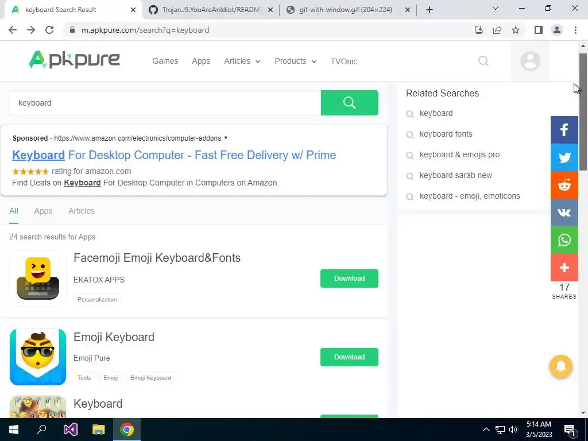The image size is (588, 441).
Task: Select related search 'keyboard - emoji, emoticons'
Action: (470, 196)
